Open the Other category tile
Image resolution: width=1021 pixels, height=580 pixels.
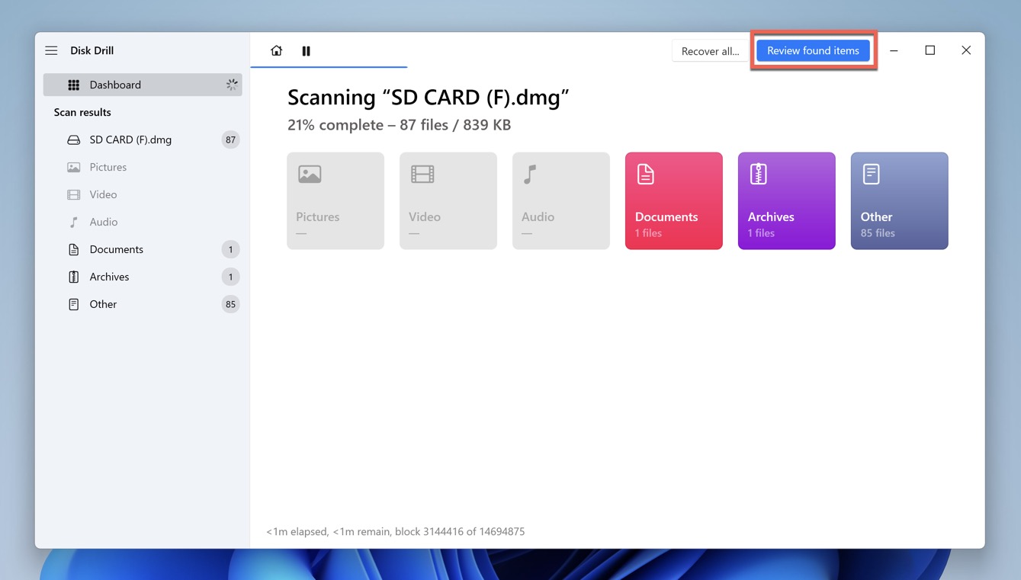tap(900, 201)
